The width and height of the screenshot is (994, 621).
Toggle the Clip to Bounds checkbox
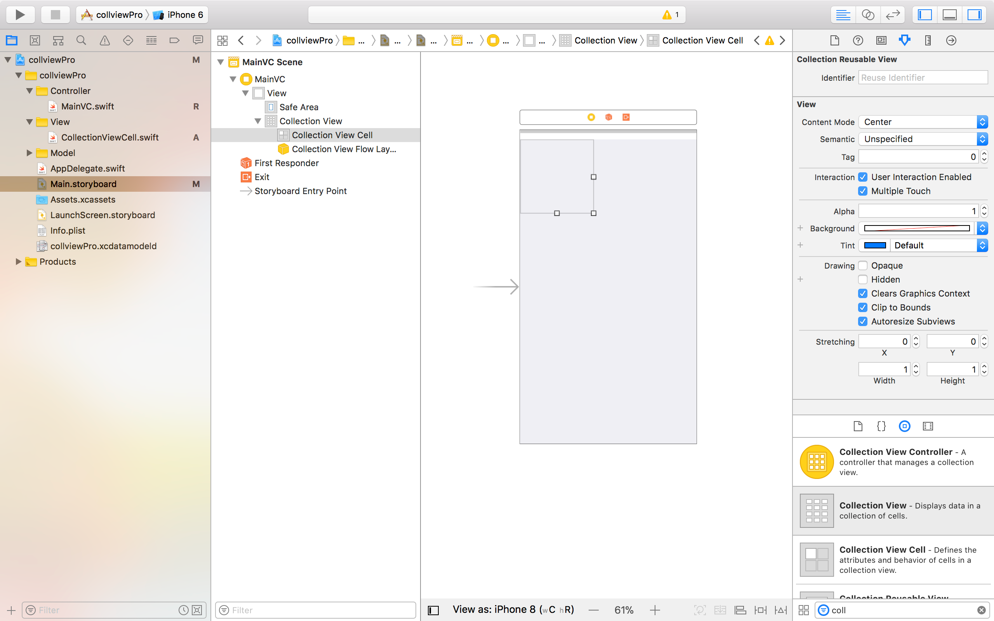point(863,307)
